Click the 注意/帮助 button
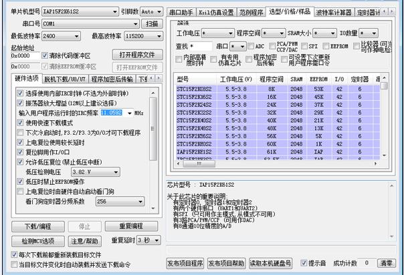404x275 pixels. [84, 241]
